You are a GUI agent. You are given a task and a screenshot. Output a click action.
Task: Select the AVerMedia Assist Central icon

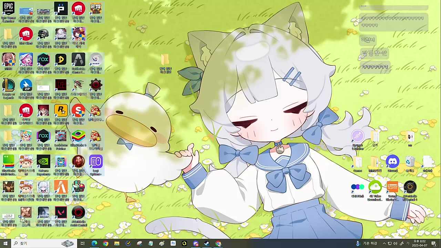[78, 216]
